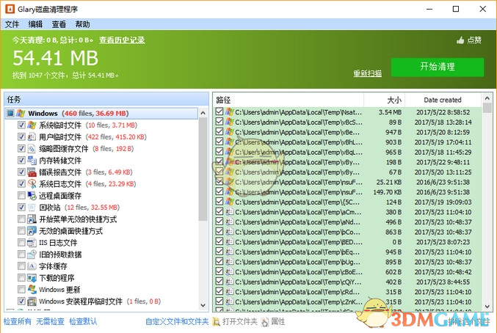Click the 打开文件夹 folder icon
This screenshot has height=333, width=497.
coord(217,321)
